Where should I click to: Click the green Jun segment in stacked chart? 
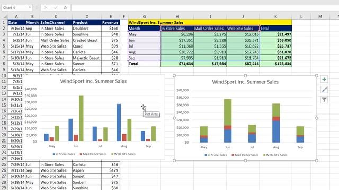pos(228,112)
